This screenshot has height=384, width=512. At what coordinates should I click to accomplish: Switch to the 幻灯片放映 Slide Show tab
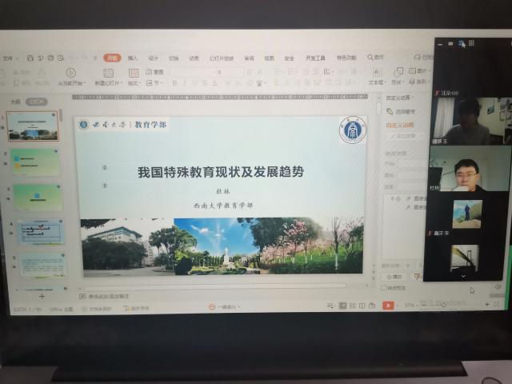(222, 58)
